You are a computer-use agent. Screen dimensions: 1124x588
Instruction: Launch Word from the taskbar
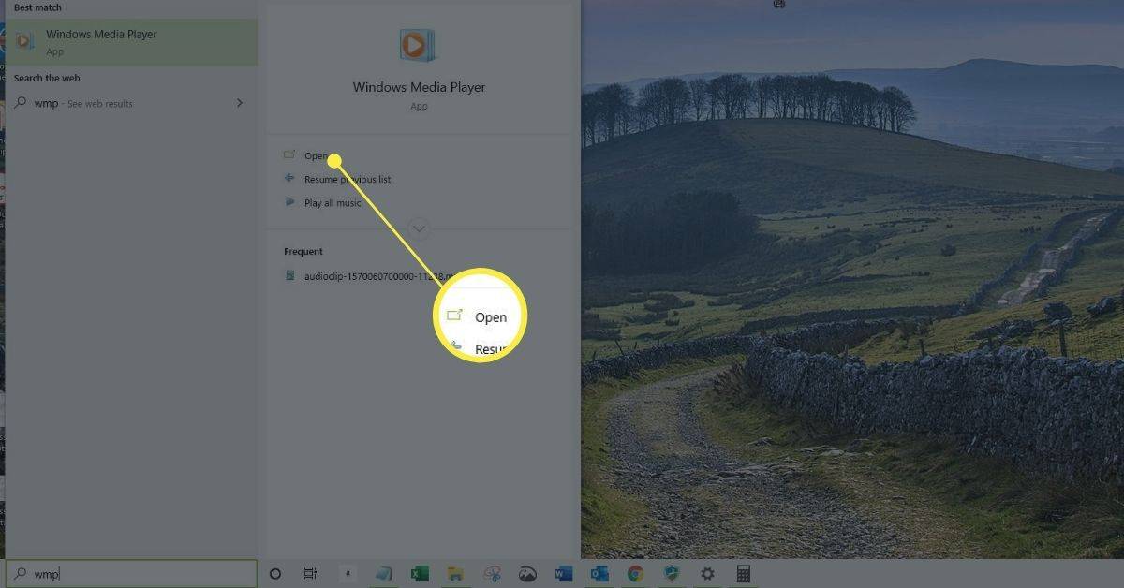[563, 574]
